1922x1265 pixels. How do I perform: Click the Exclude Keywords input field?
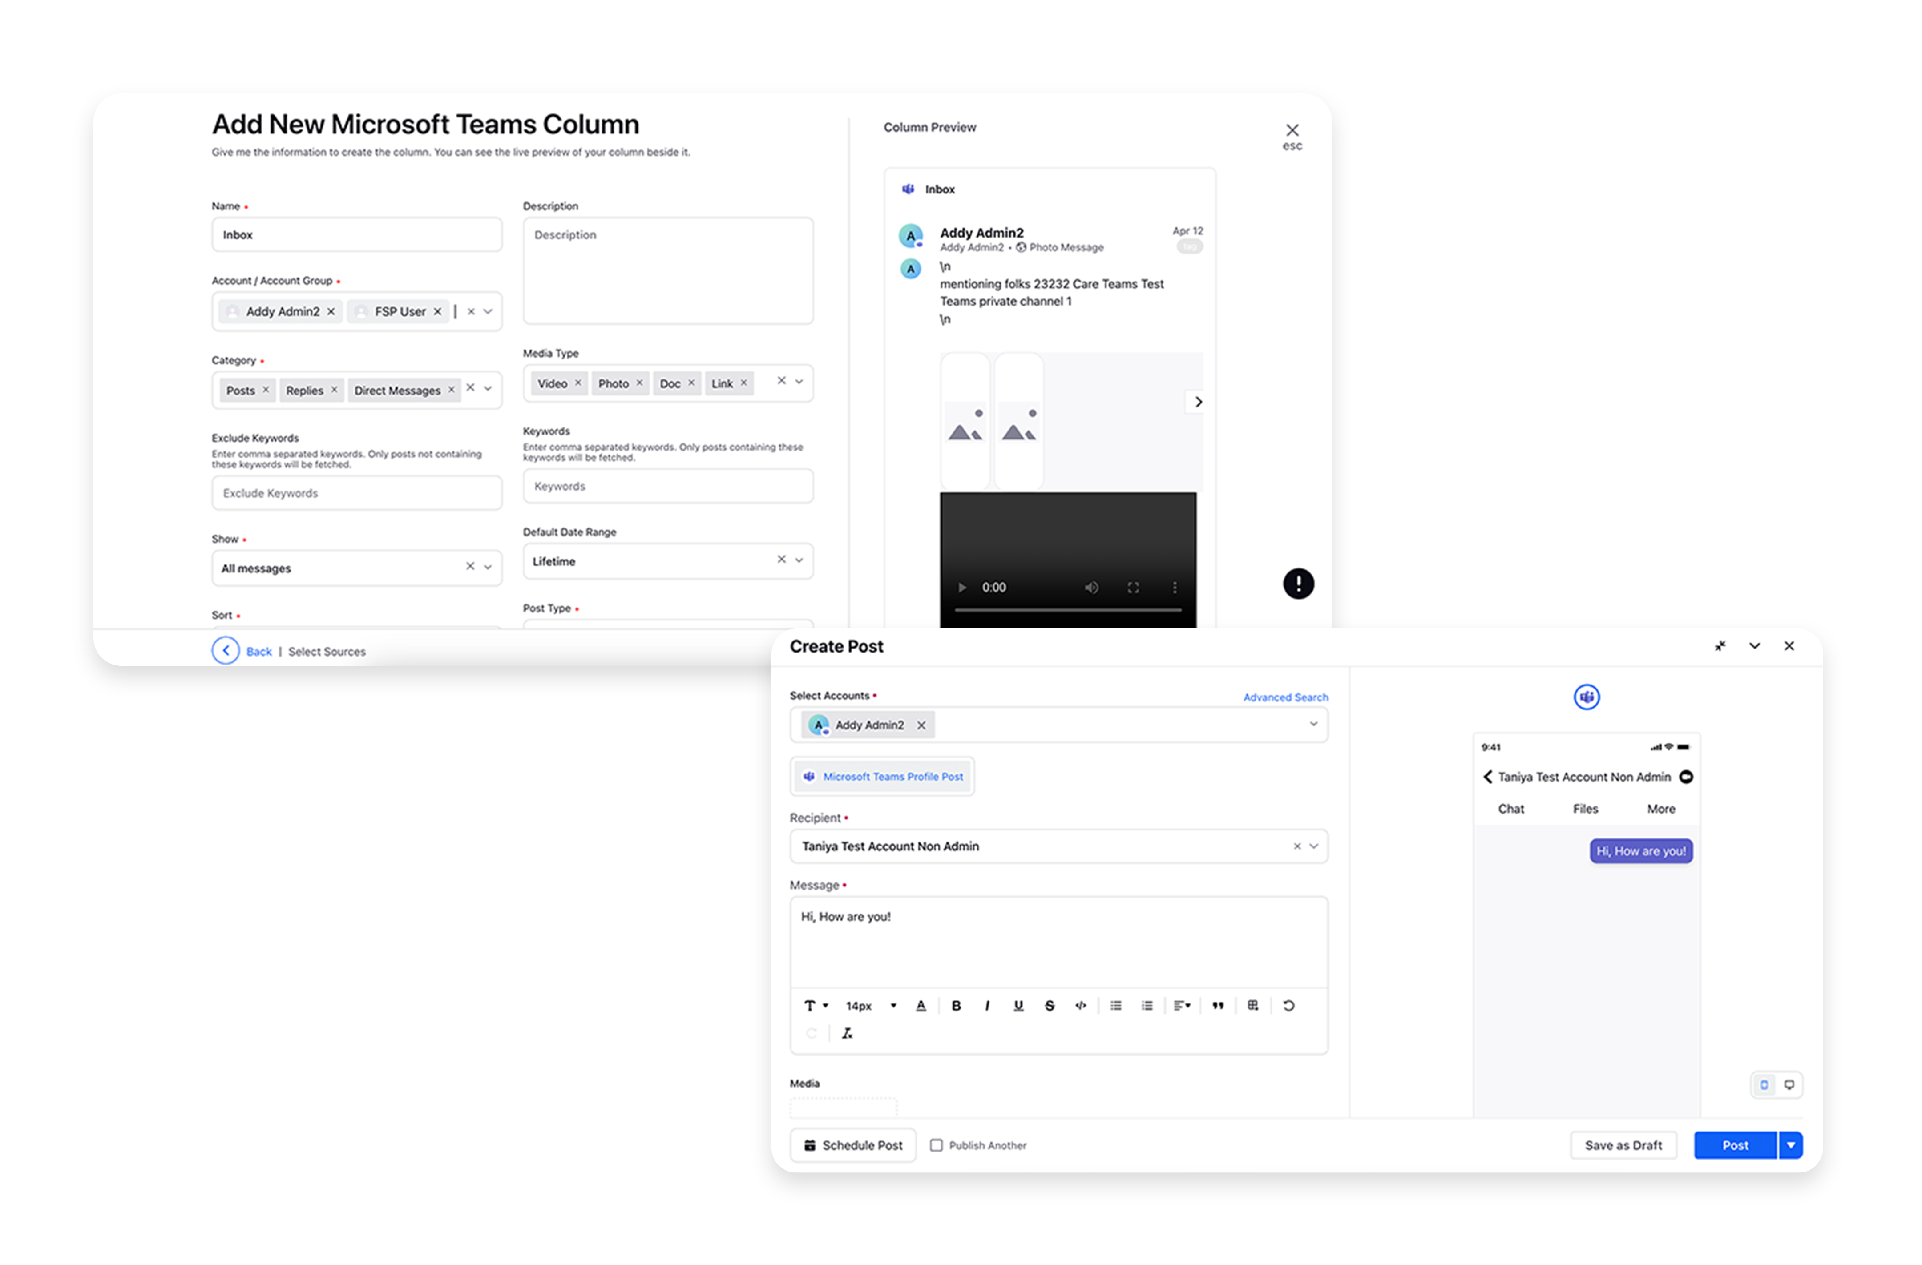tap(356, 492)
